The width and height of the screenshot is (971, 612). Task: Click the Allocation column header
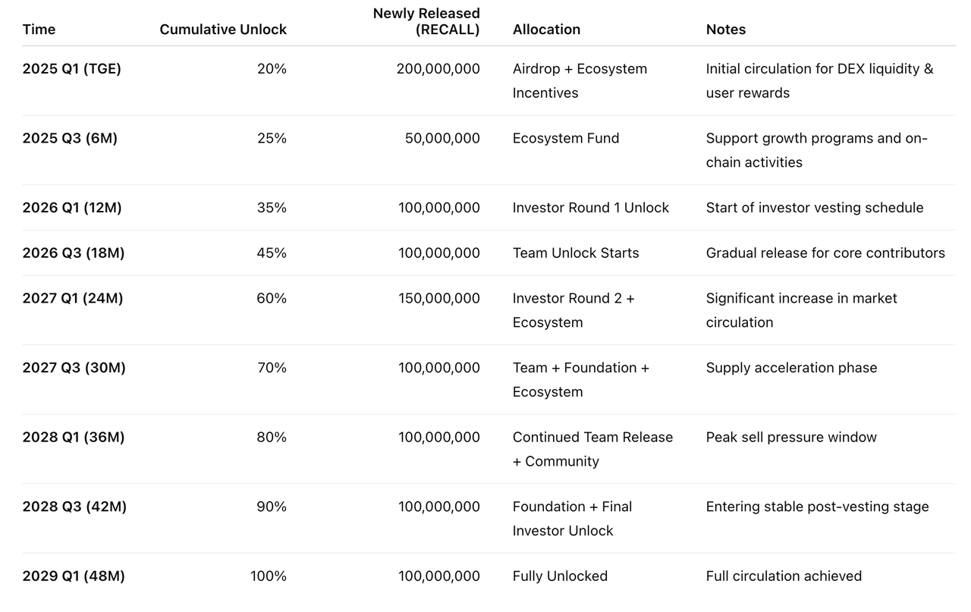(x=546, y=30)
